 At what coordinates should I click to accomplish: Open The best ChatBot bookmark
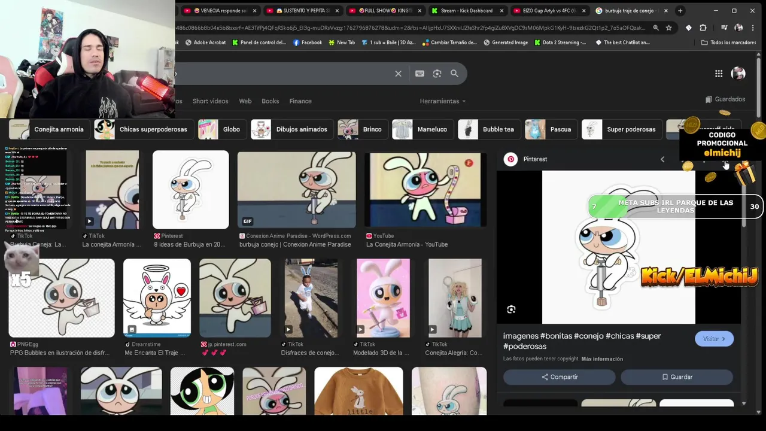click(x=622, y=43)
